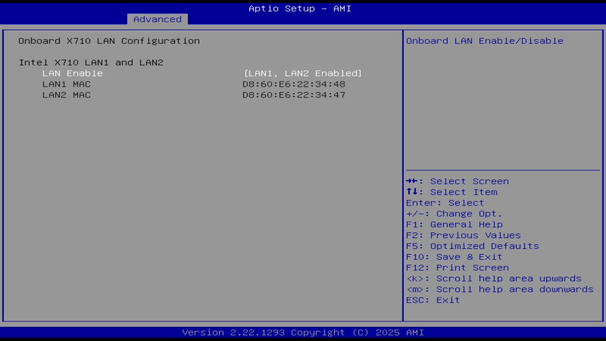Click the F10: Save & Exit hint

(454, 257)
